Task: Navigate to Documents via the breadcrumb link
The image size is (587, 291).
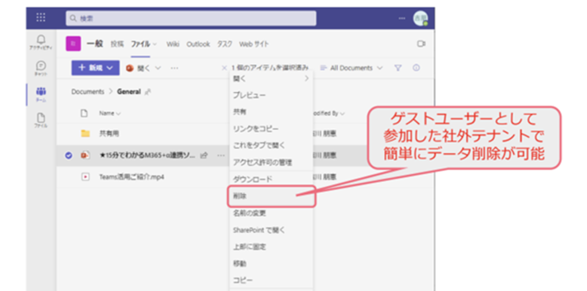Action: click(87, 91)
